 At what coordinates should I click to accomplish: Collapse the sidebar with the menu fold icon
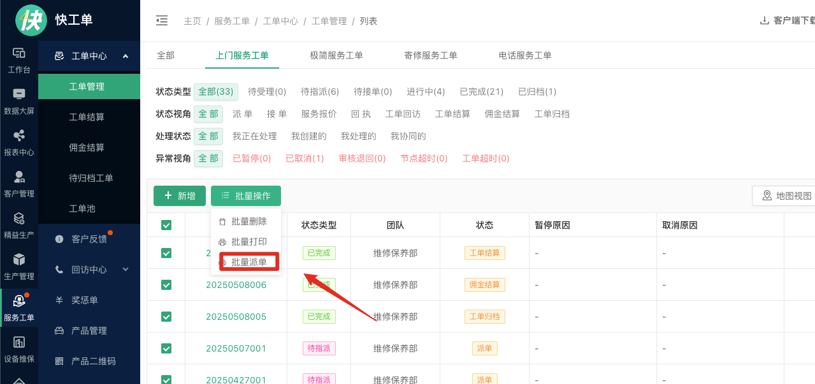(x=162, y=21)
